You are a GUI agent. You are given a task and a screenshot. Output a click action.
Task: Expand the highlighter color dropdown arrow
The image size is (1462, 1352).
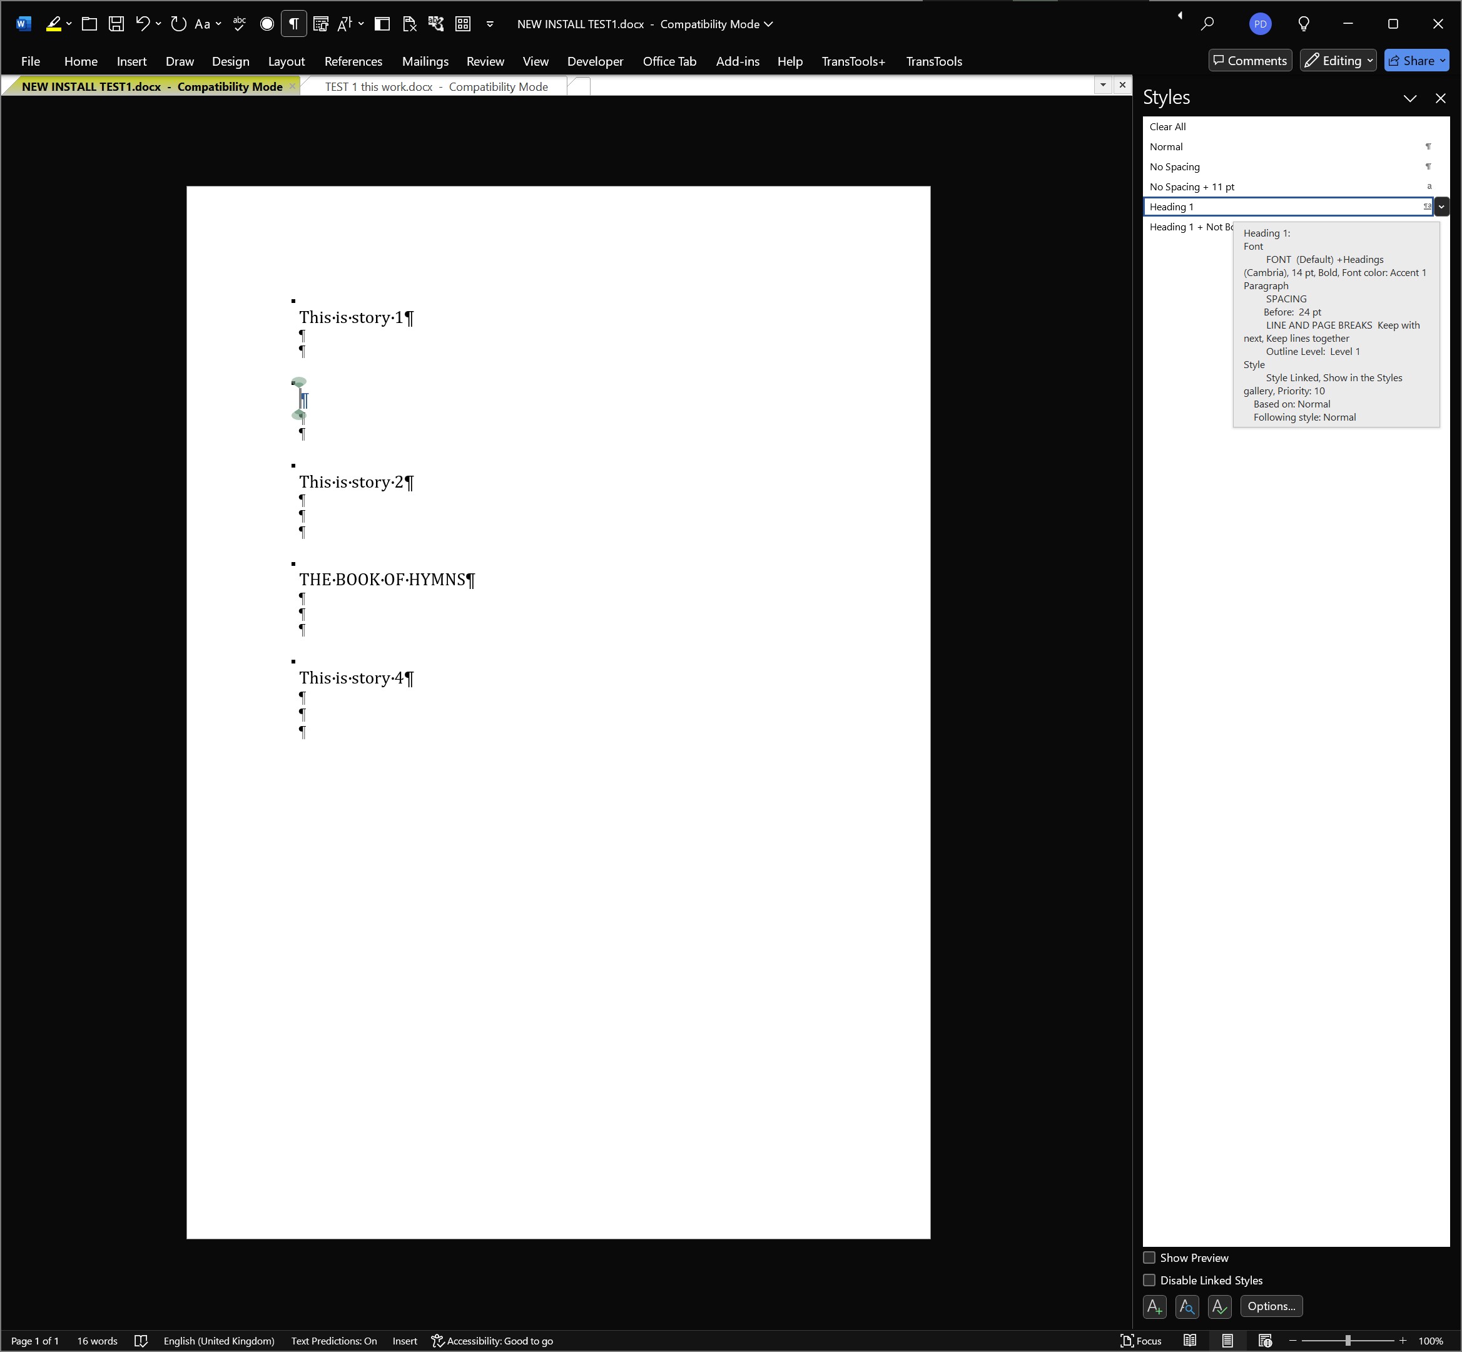(x=69, y=24)
